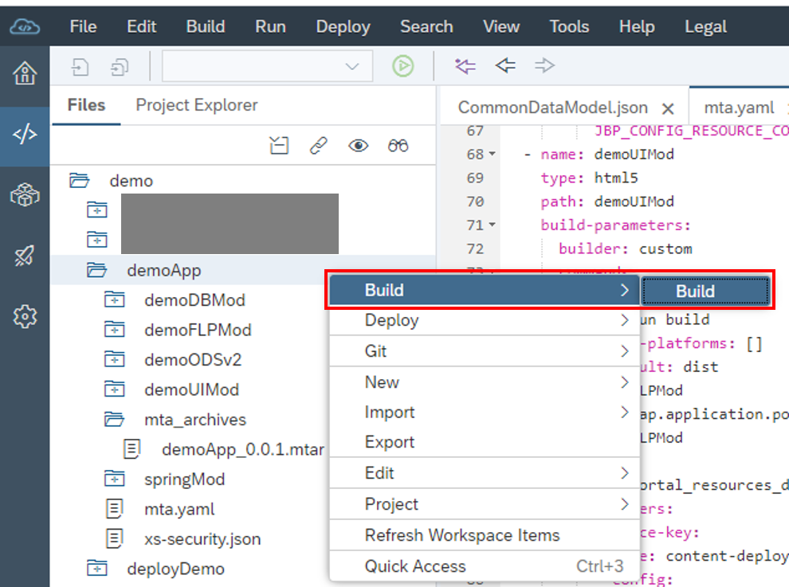The width and height of the screenshot is (789, 587).
Task: Choose Refresh Workspace Items
Action: [484, 535]
